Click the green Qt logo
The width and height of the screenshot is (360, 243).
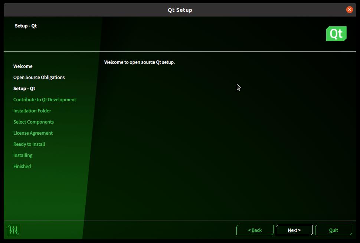336,34
